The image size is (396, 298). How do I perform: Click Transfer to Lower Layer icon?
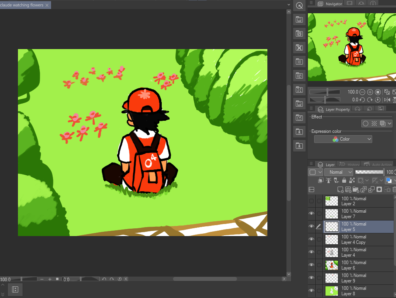click(364, 189)
